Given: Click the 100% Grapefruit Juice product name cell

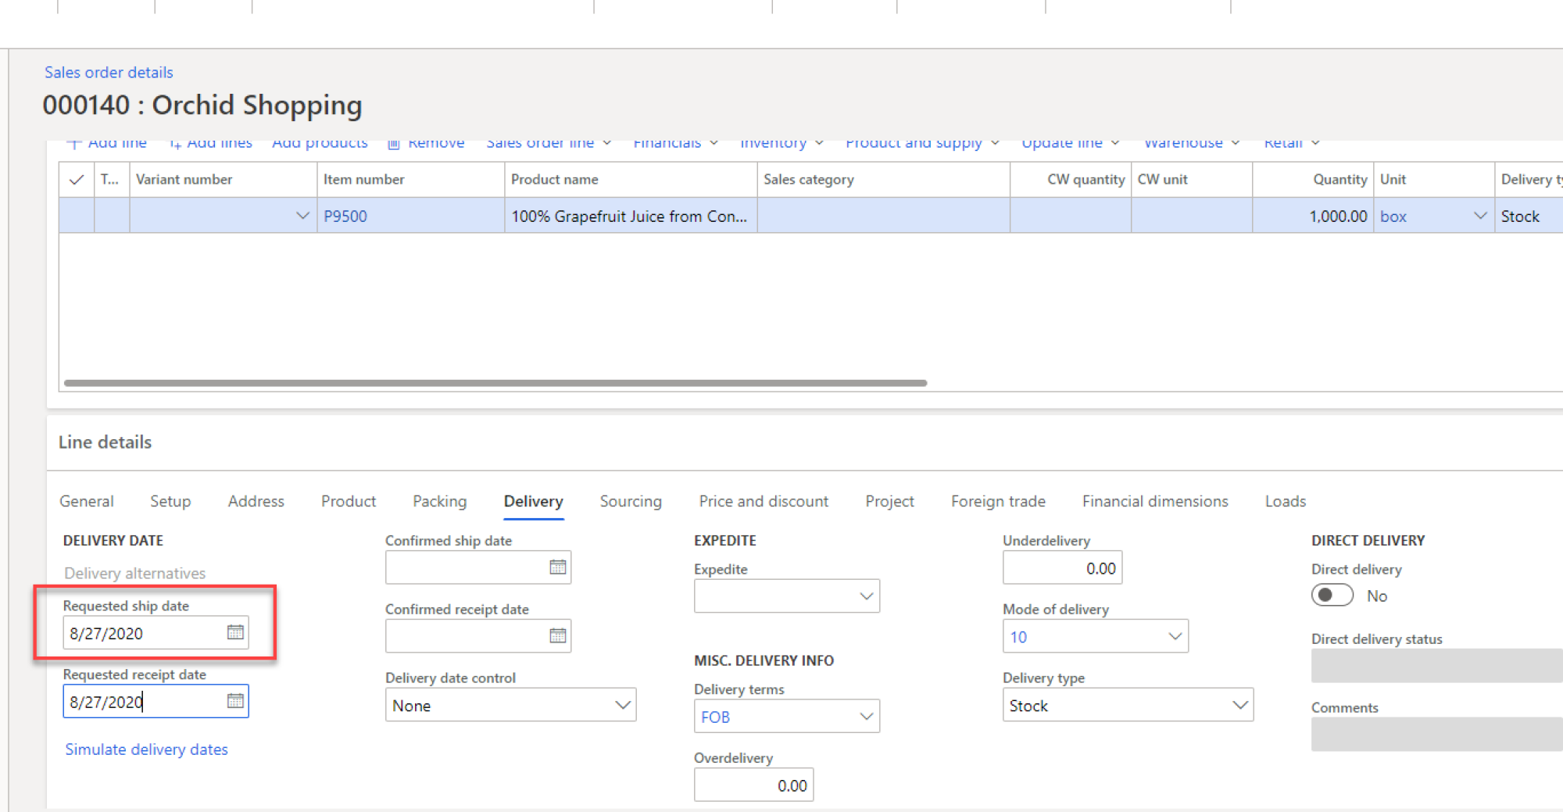Looking at the screenshot, I should (631, 216).
